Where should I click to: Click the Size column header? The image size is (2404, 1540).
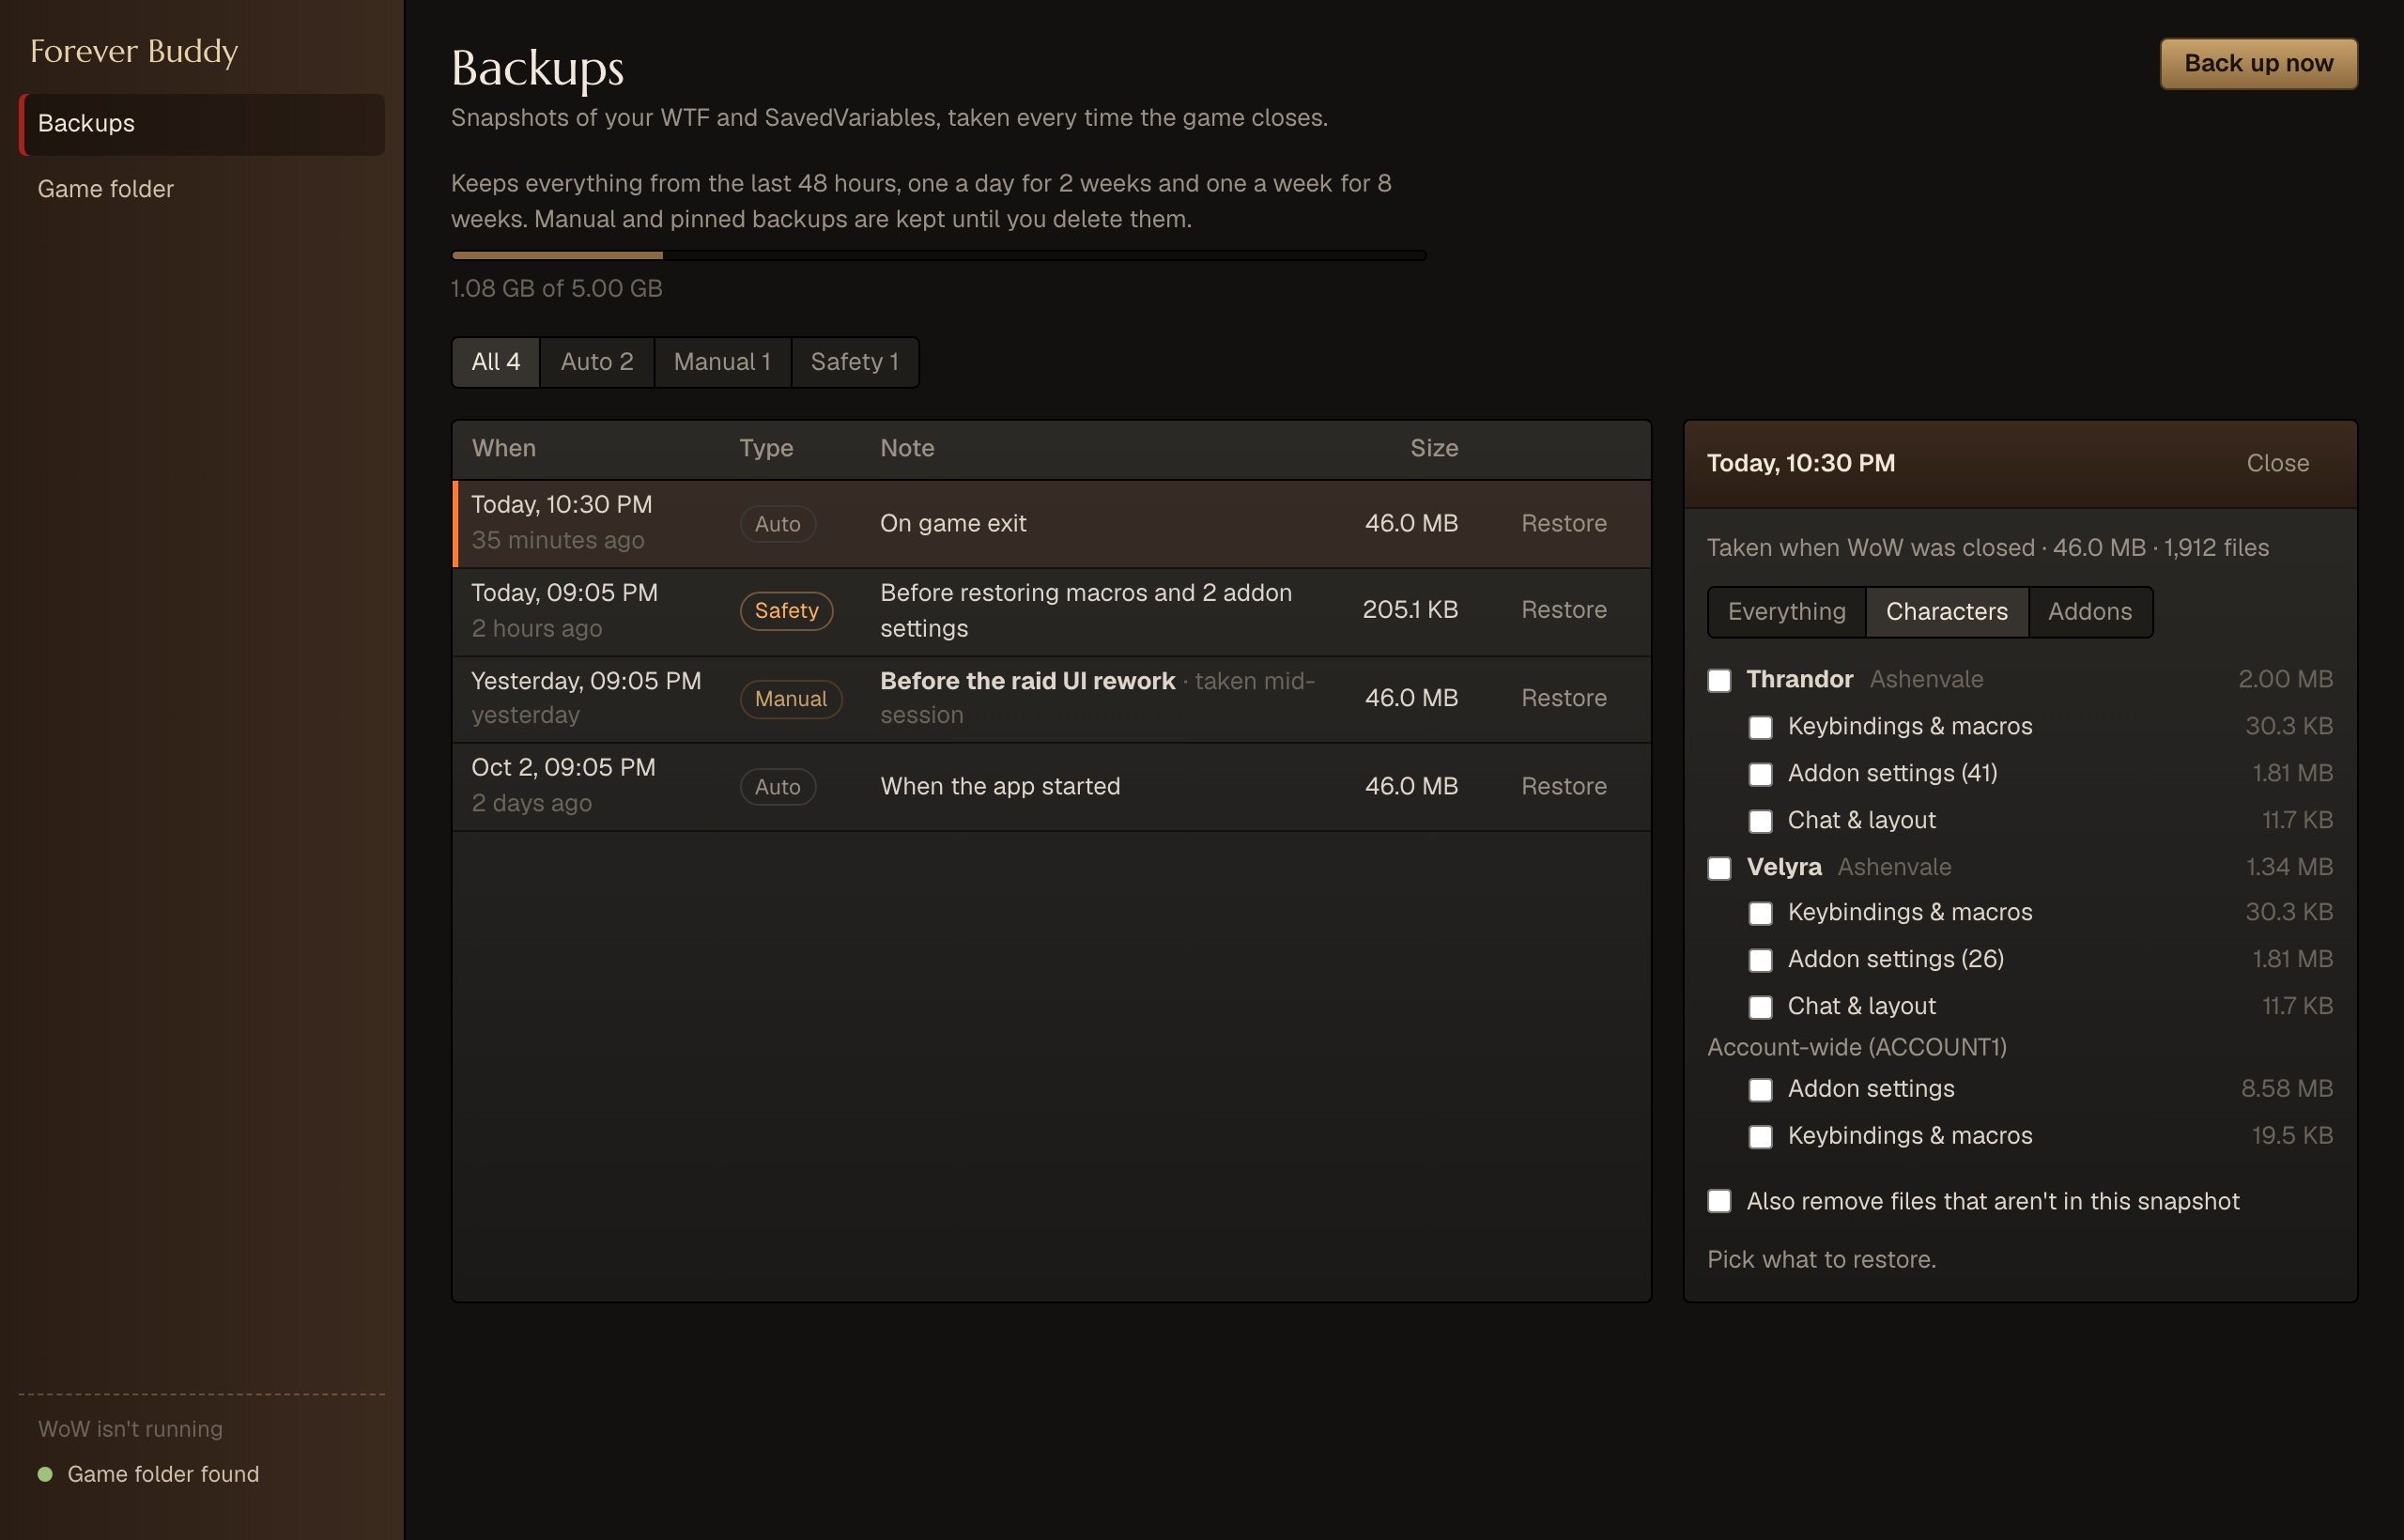coord(1434,448)
